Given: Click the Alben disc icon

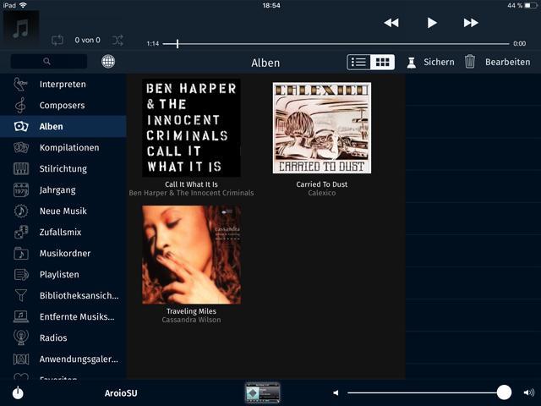Looking at the screenshot, I should [x=21, y=126].
